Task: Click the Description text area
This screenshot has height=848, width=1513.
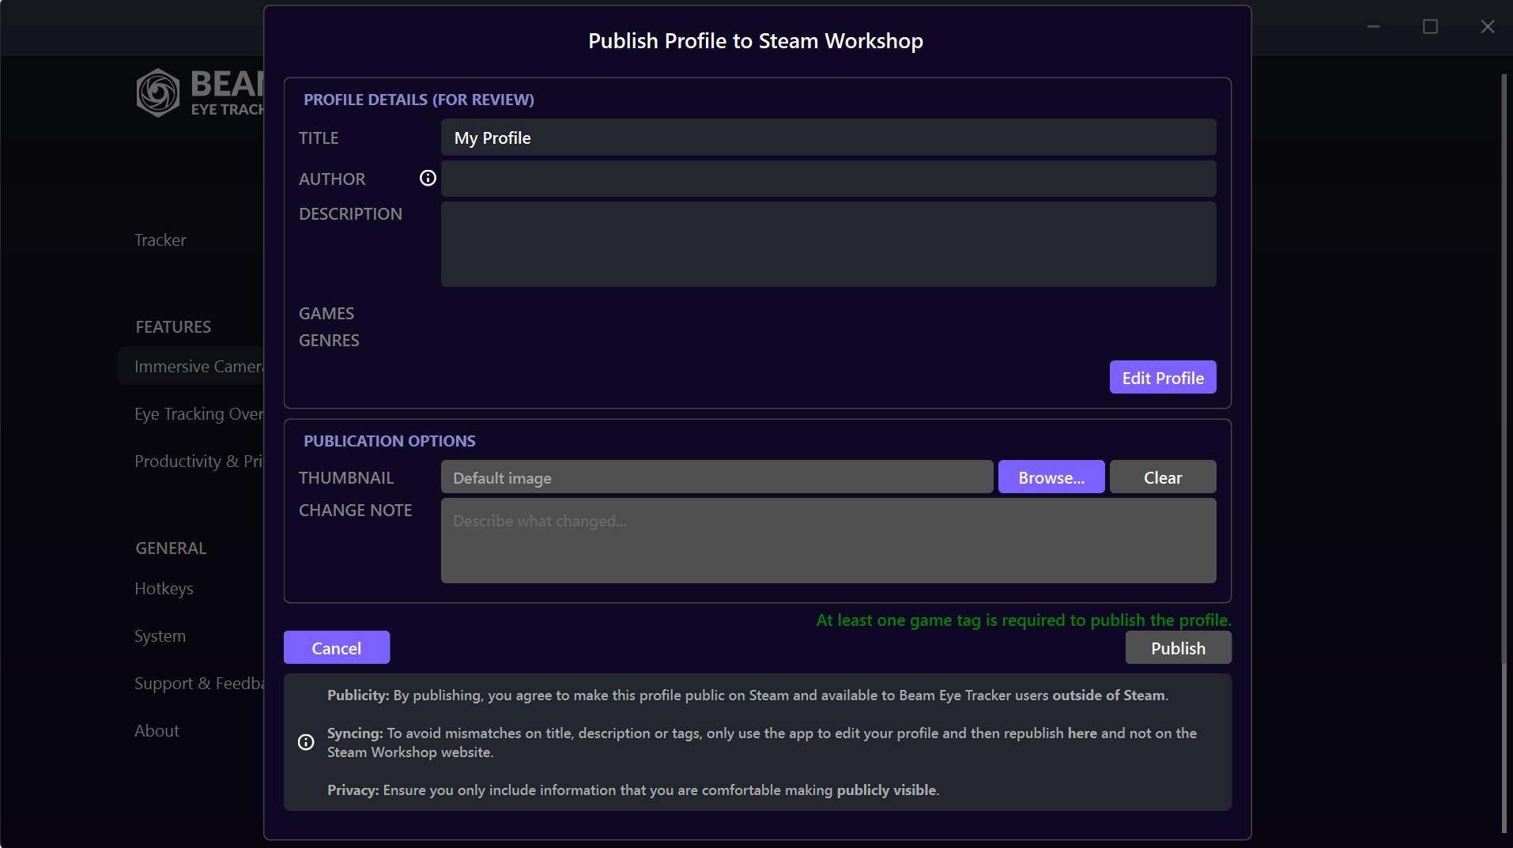Action: [x=828, y=244]
